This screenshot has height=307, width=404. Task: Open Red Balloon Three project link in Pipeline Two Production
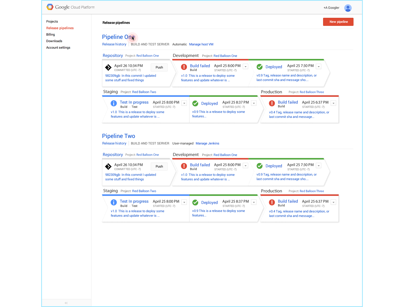[312, 191]
